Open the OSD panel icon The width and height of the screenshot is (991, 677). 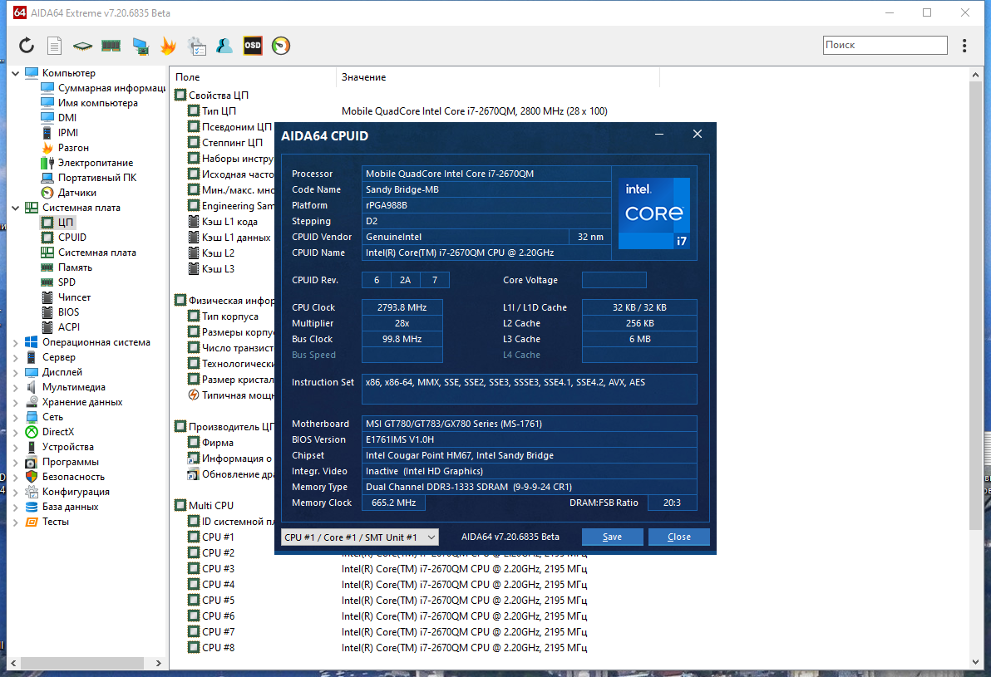tap(253, 46)
